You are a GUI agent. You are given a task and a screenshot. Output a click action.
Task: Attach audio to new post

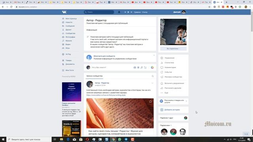142,67
